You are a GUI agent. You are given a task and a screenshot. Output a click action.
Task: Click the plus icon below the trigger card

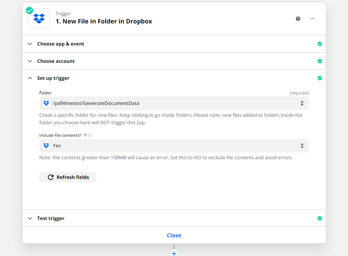click(174, 253)
